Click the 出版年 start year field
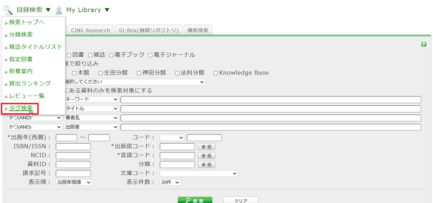Screen dimensions: 433x203 67,138
